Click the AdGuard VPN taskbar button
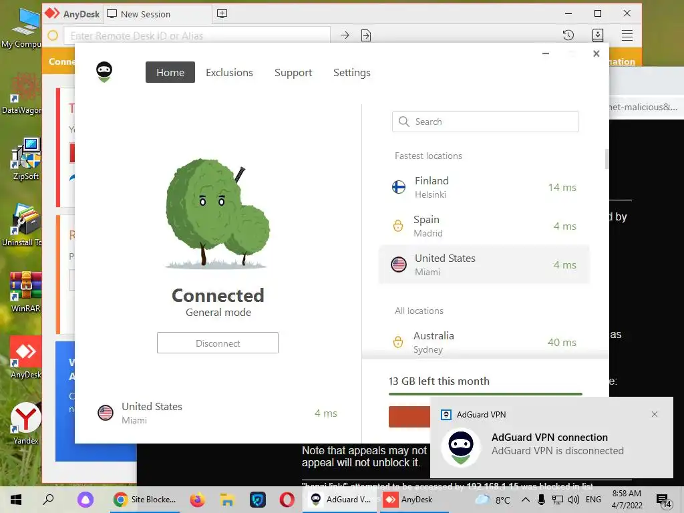Image resolution: width=684 pixels, height=513 pixels. tap(341, 500)
